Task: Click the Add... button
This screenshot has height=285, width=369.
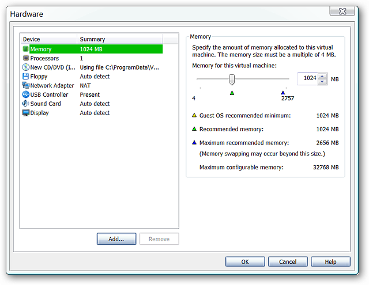Action: point(116,239)
